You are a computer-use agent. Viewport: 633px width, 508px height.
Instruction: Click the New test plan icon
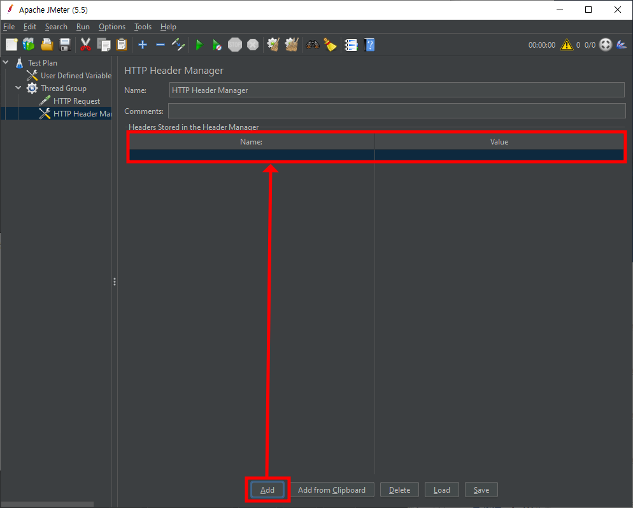coord(11,45)
